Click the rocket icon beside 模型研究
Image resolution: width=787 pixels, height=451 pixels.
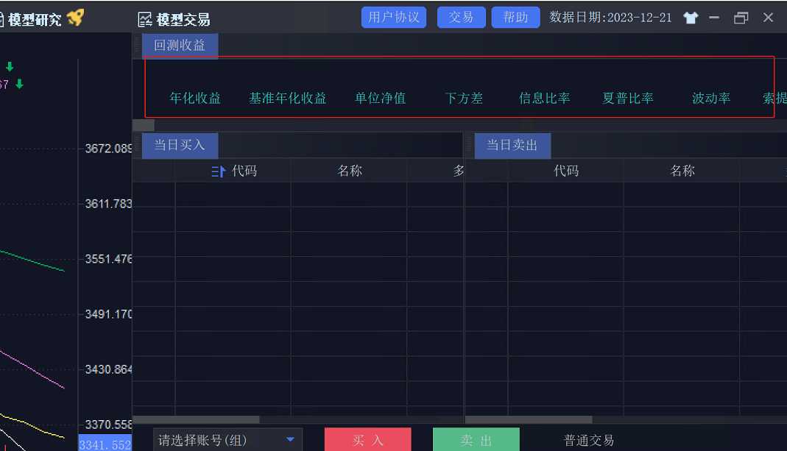pos(76,18)
